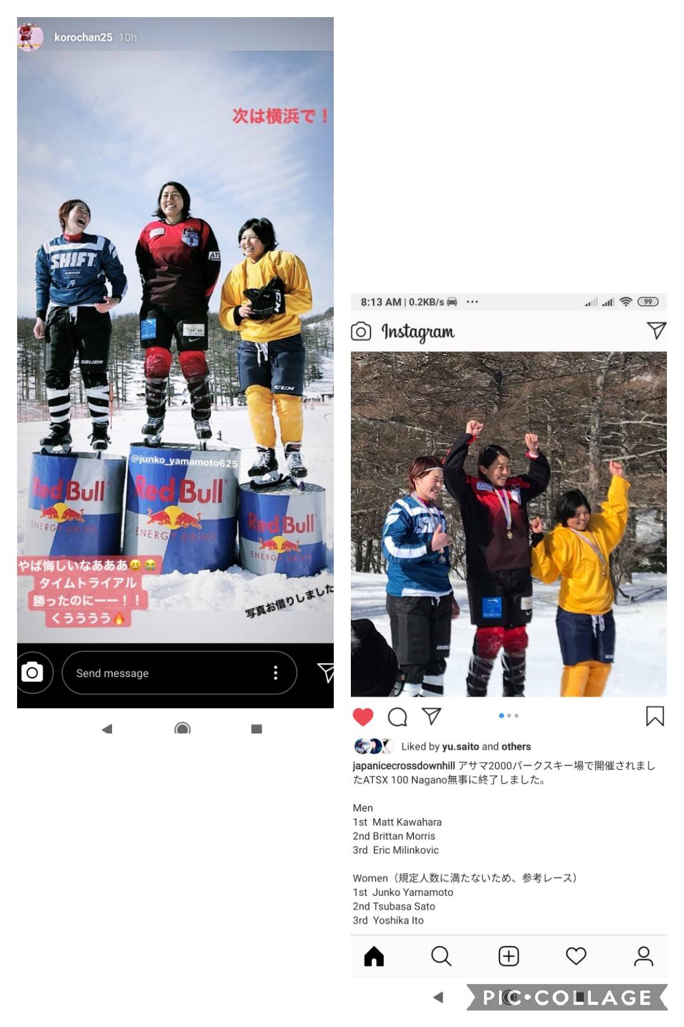Go to the Home tab
This screenshot has width=684, height=1027.
(374, 956)
